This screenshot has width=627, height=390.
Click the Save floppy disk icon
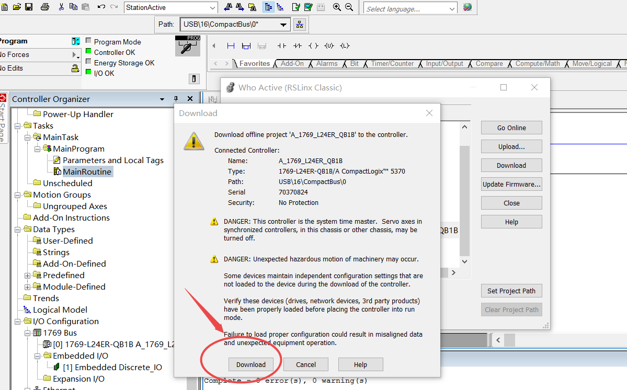[29, 7]
